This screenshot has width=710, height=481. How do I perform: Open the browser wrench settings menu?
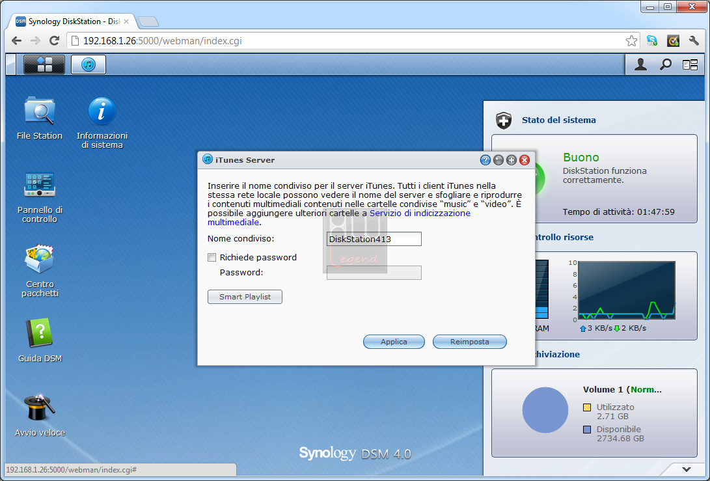694,41
